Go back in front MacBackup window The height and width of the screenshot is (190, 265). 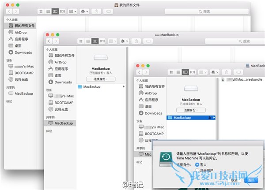139,72
